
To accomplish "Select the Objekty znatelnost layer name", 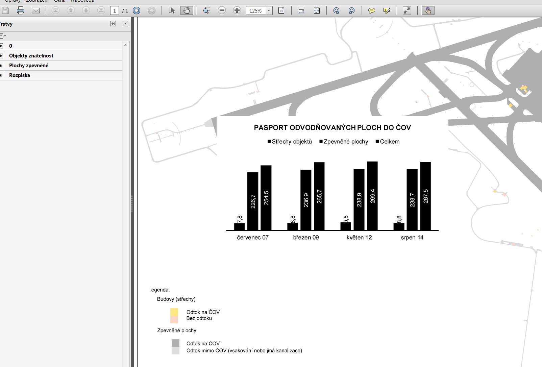I will pos(31,56).
